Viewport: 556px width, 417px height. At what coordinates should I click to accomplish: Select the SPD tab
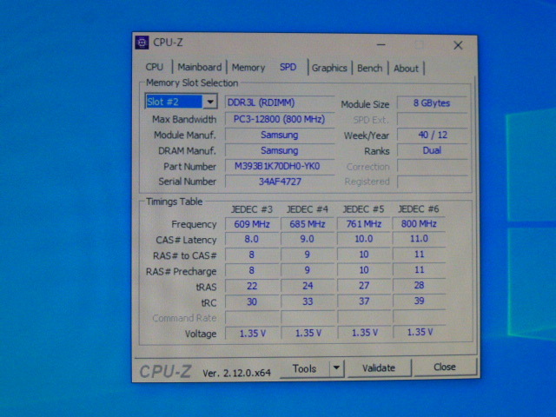[288, 67]
